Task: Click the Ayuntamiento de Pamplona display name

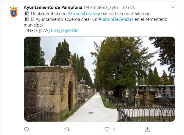Action: point(53,7)
